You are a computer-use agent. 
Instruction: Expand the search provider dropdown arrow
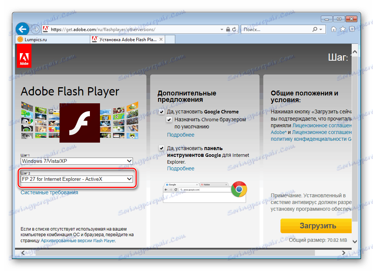tap(321, 30)
